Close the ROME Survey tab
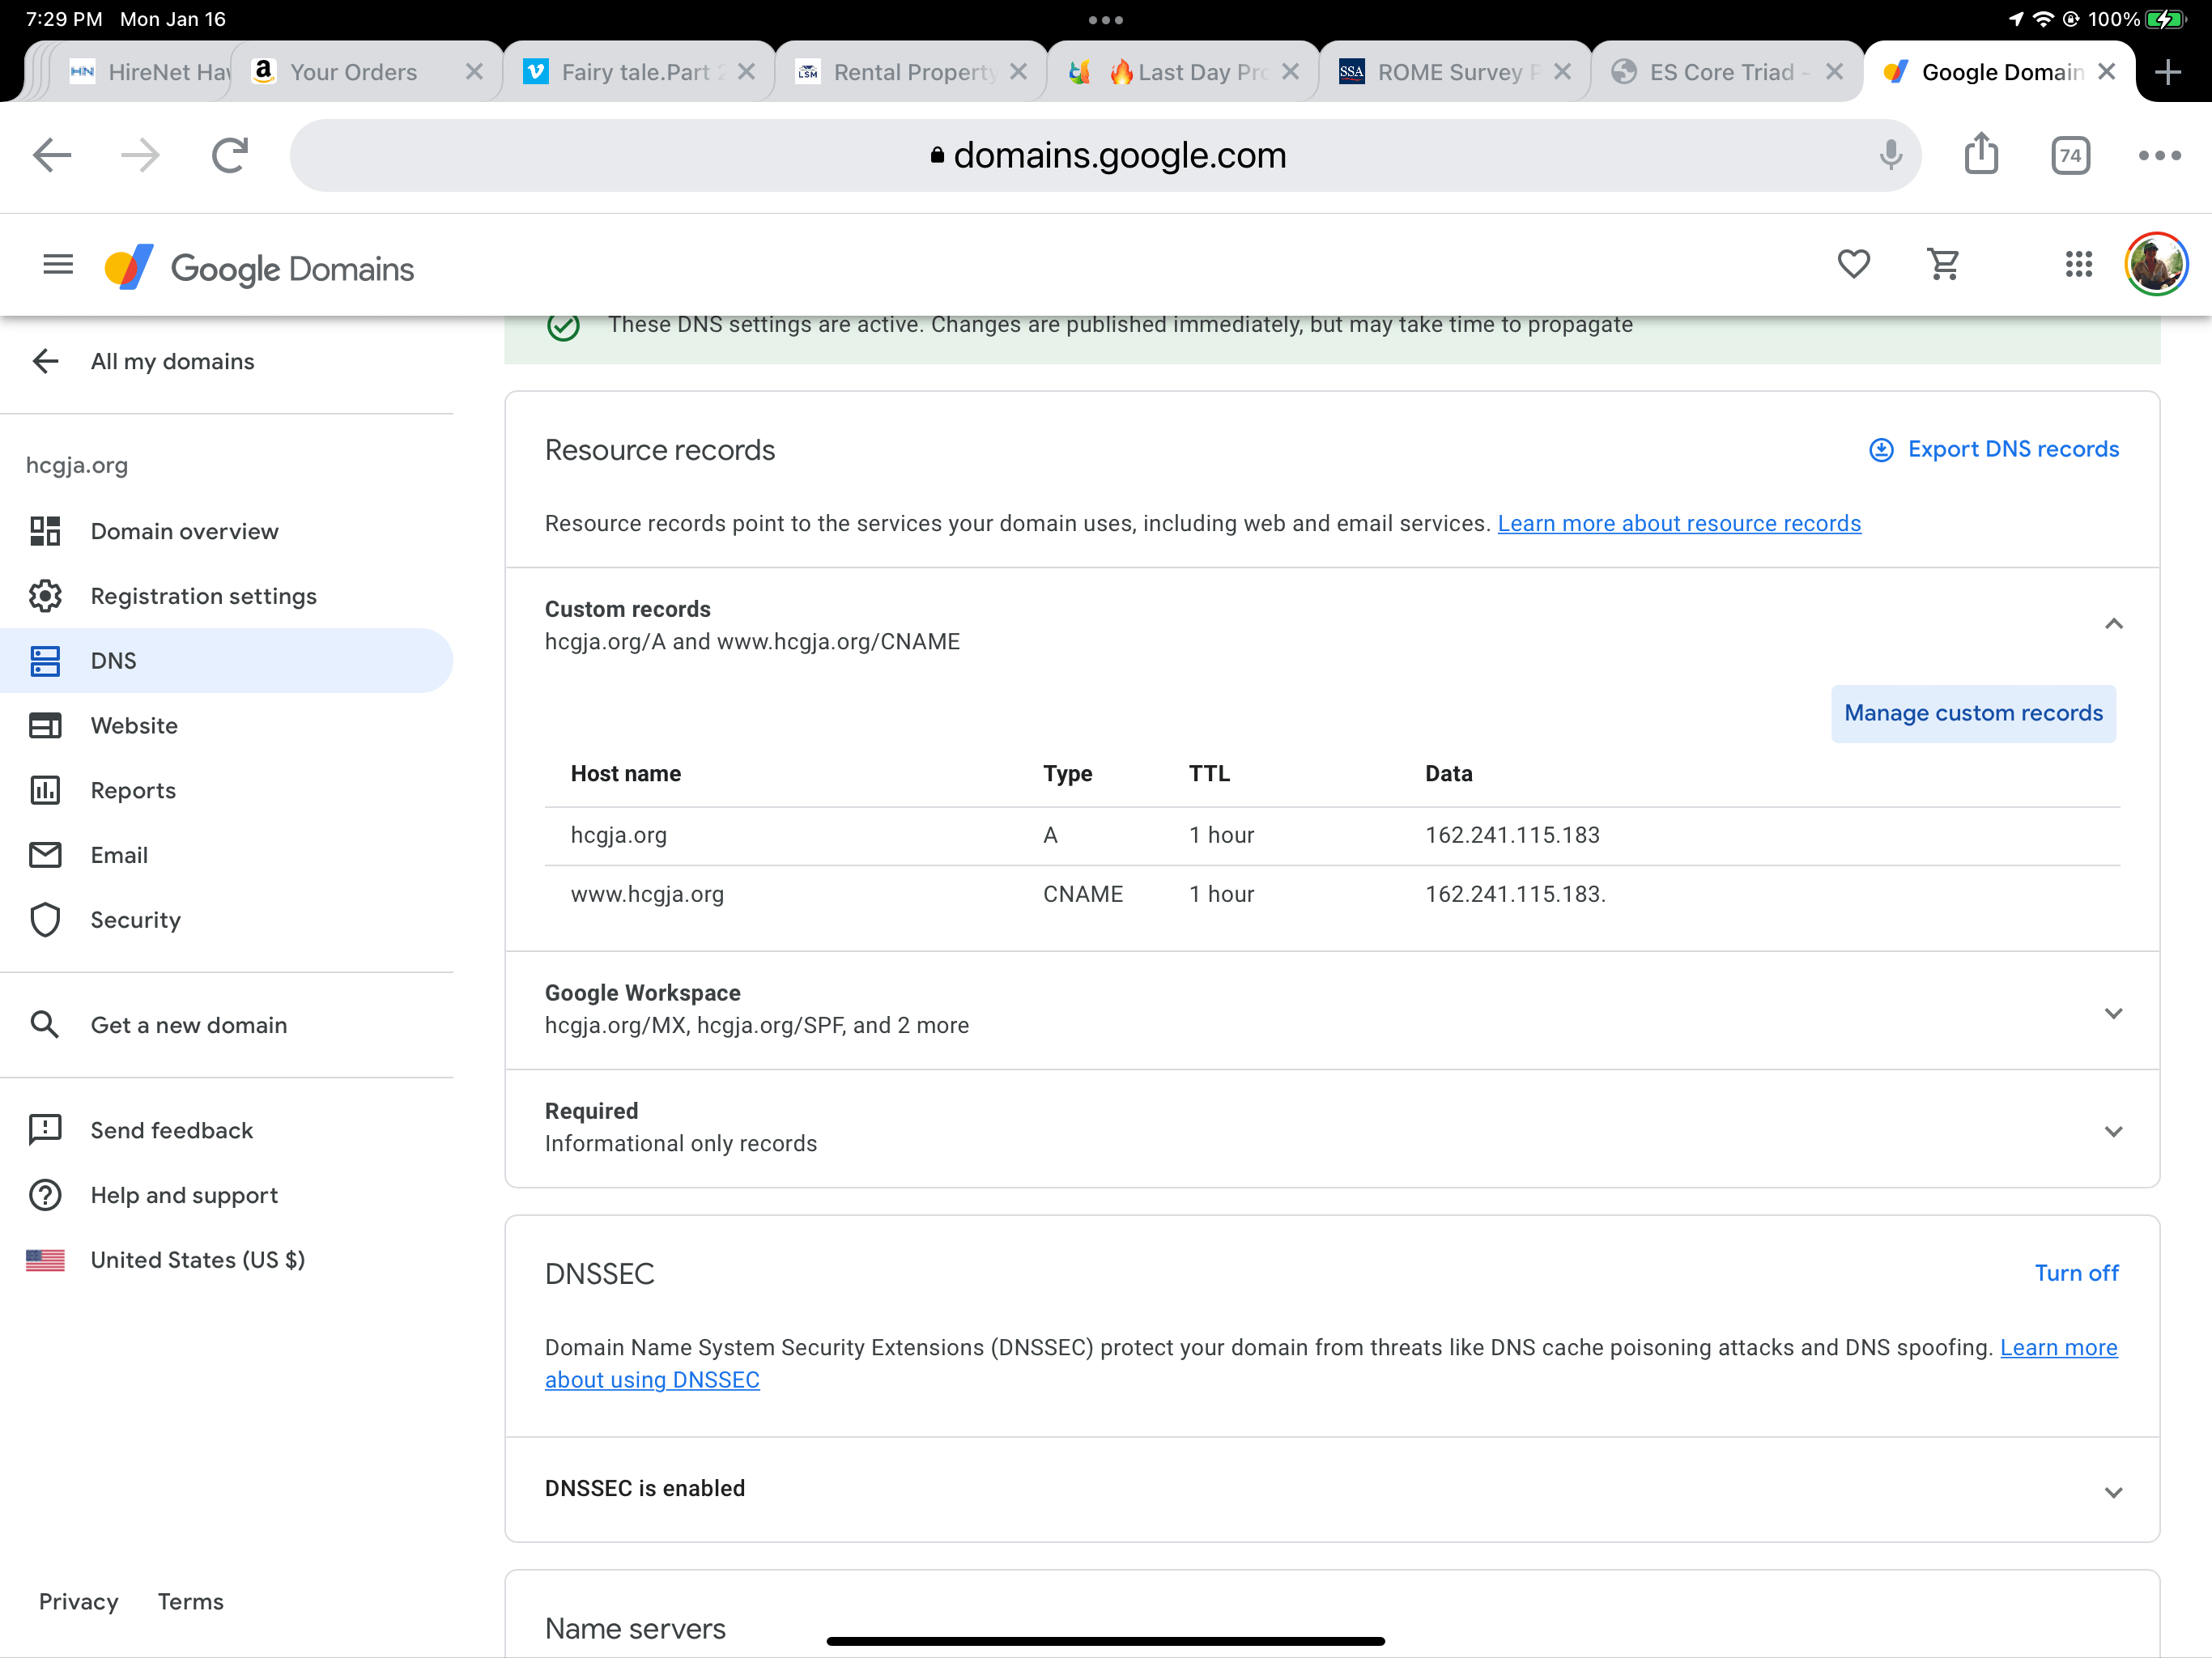Image resolution: width=2212 pixels, height=1658 pixels. click(1562, 72)
